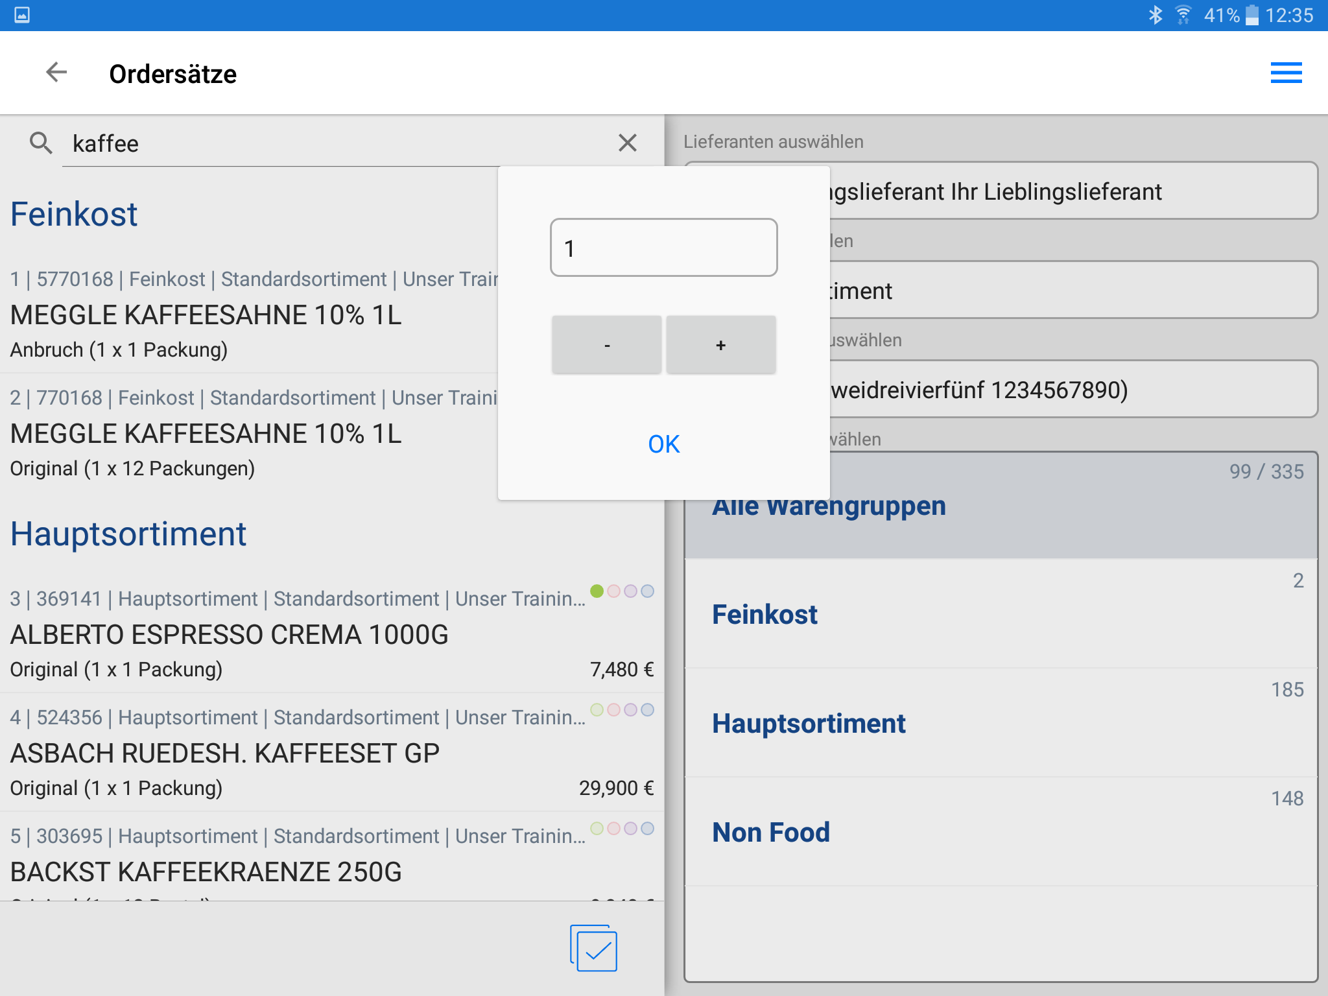This screenshot has height=996, width=1328.
Task: Tap the screenshot notification icon
Action: (22, 15)
